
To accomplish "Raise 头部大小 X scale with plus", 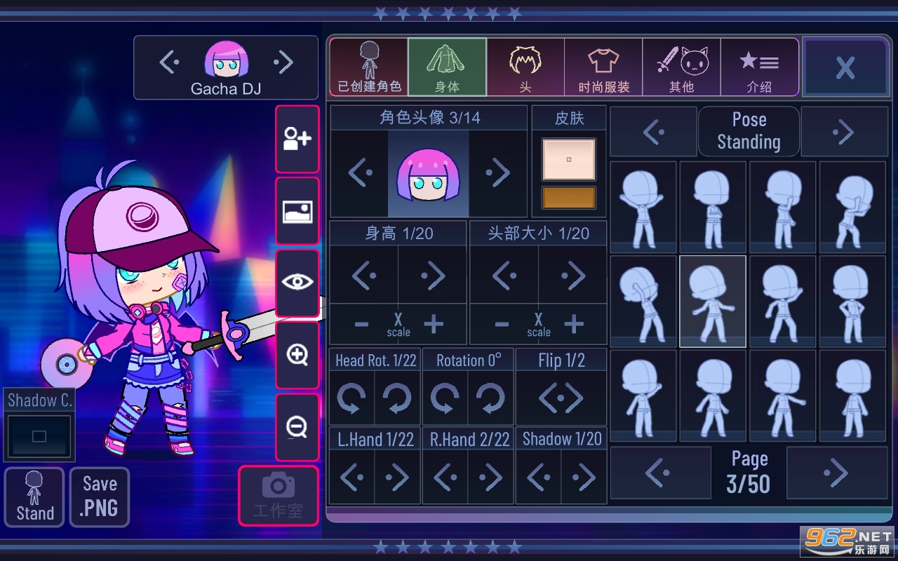I will click(x=575, y=324).
